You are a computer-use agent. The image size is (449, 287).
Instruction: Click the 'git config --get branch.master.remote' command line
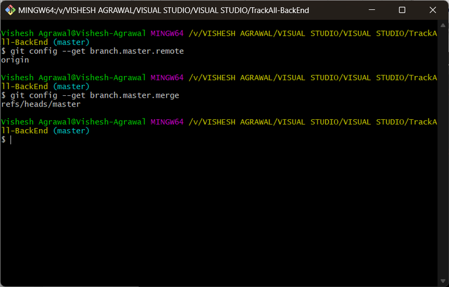pyautogui.click(x=97, y=51)
